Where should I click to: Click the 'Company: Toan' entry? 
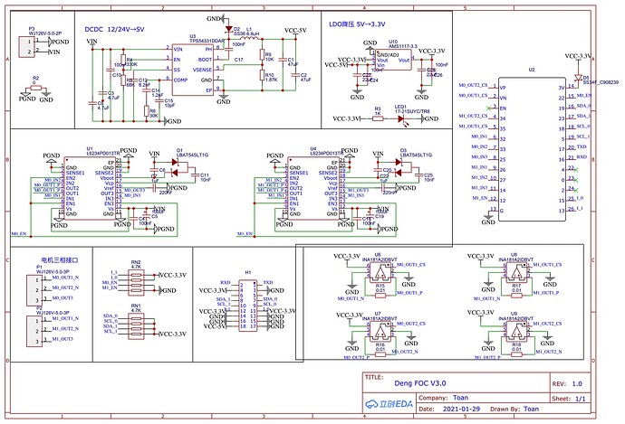pyautogui.click(x=443, y=398)
